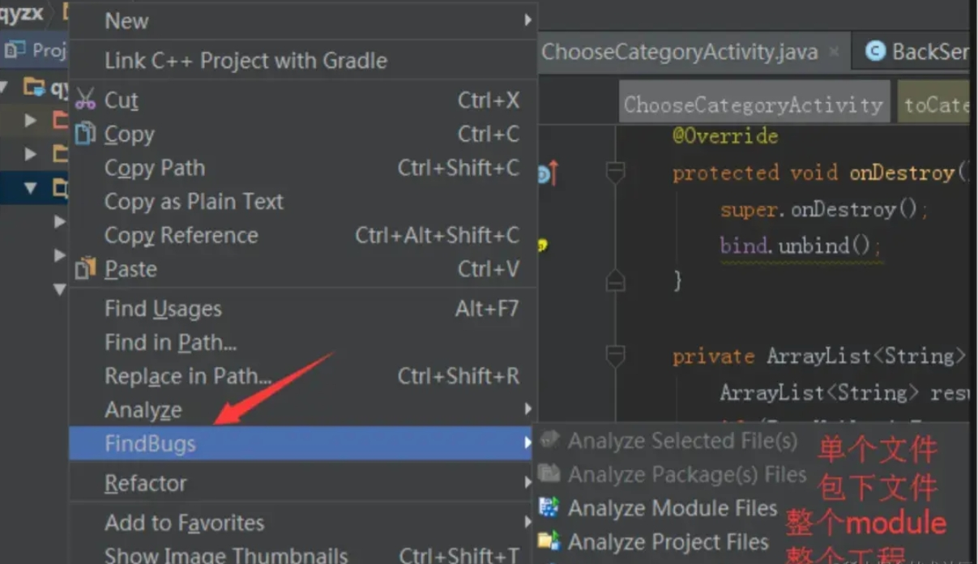Click Link C++ Project with Gradle
Viewport: 978px width, 564px height.
246,61
